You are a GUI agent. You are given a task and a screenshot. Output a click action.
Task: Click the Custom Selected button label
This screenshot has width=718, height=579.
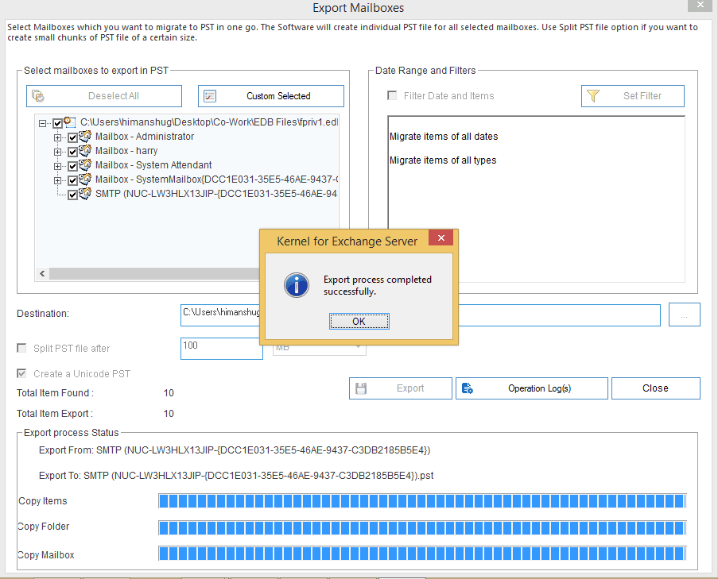pos(278,96)
